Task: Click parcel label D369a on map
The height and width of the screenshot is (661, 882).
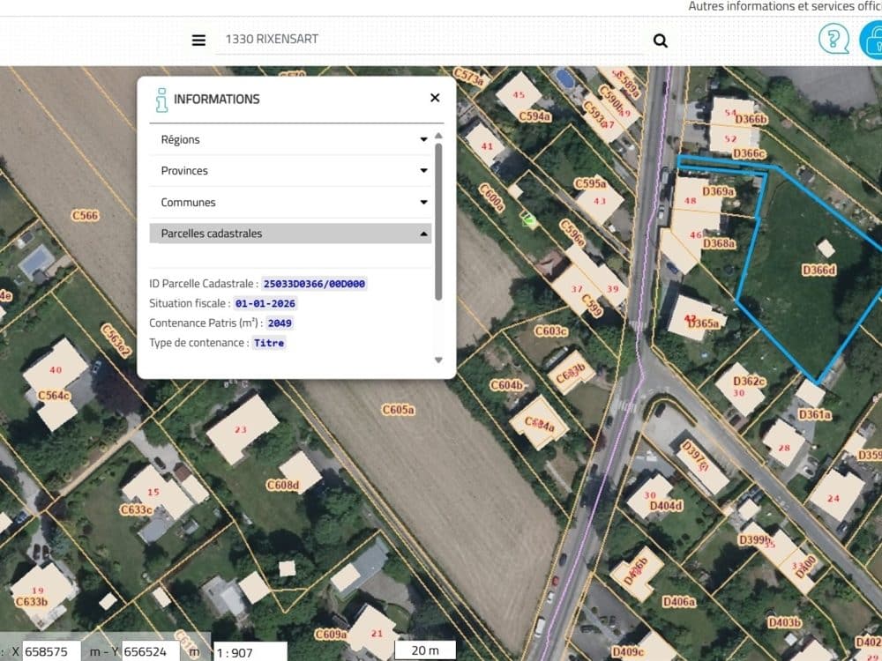Action: (x=718, y=191)
